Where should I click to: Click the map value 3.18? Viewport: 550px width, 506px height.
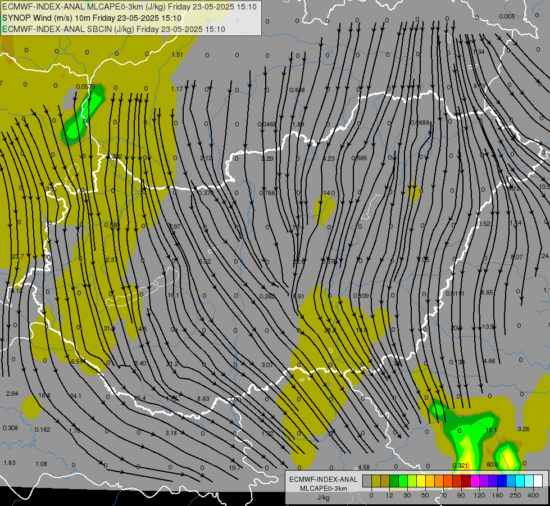[x=171, y=433]
